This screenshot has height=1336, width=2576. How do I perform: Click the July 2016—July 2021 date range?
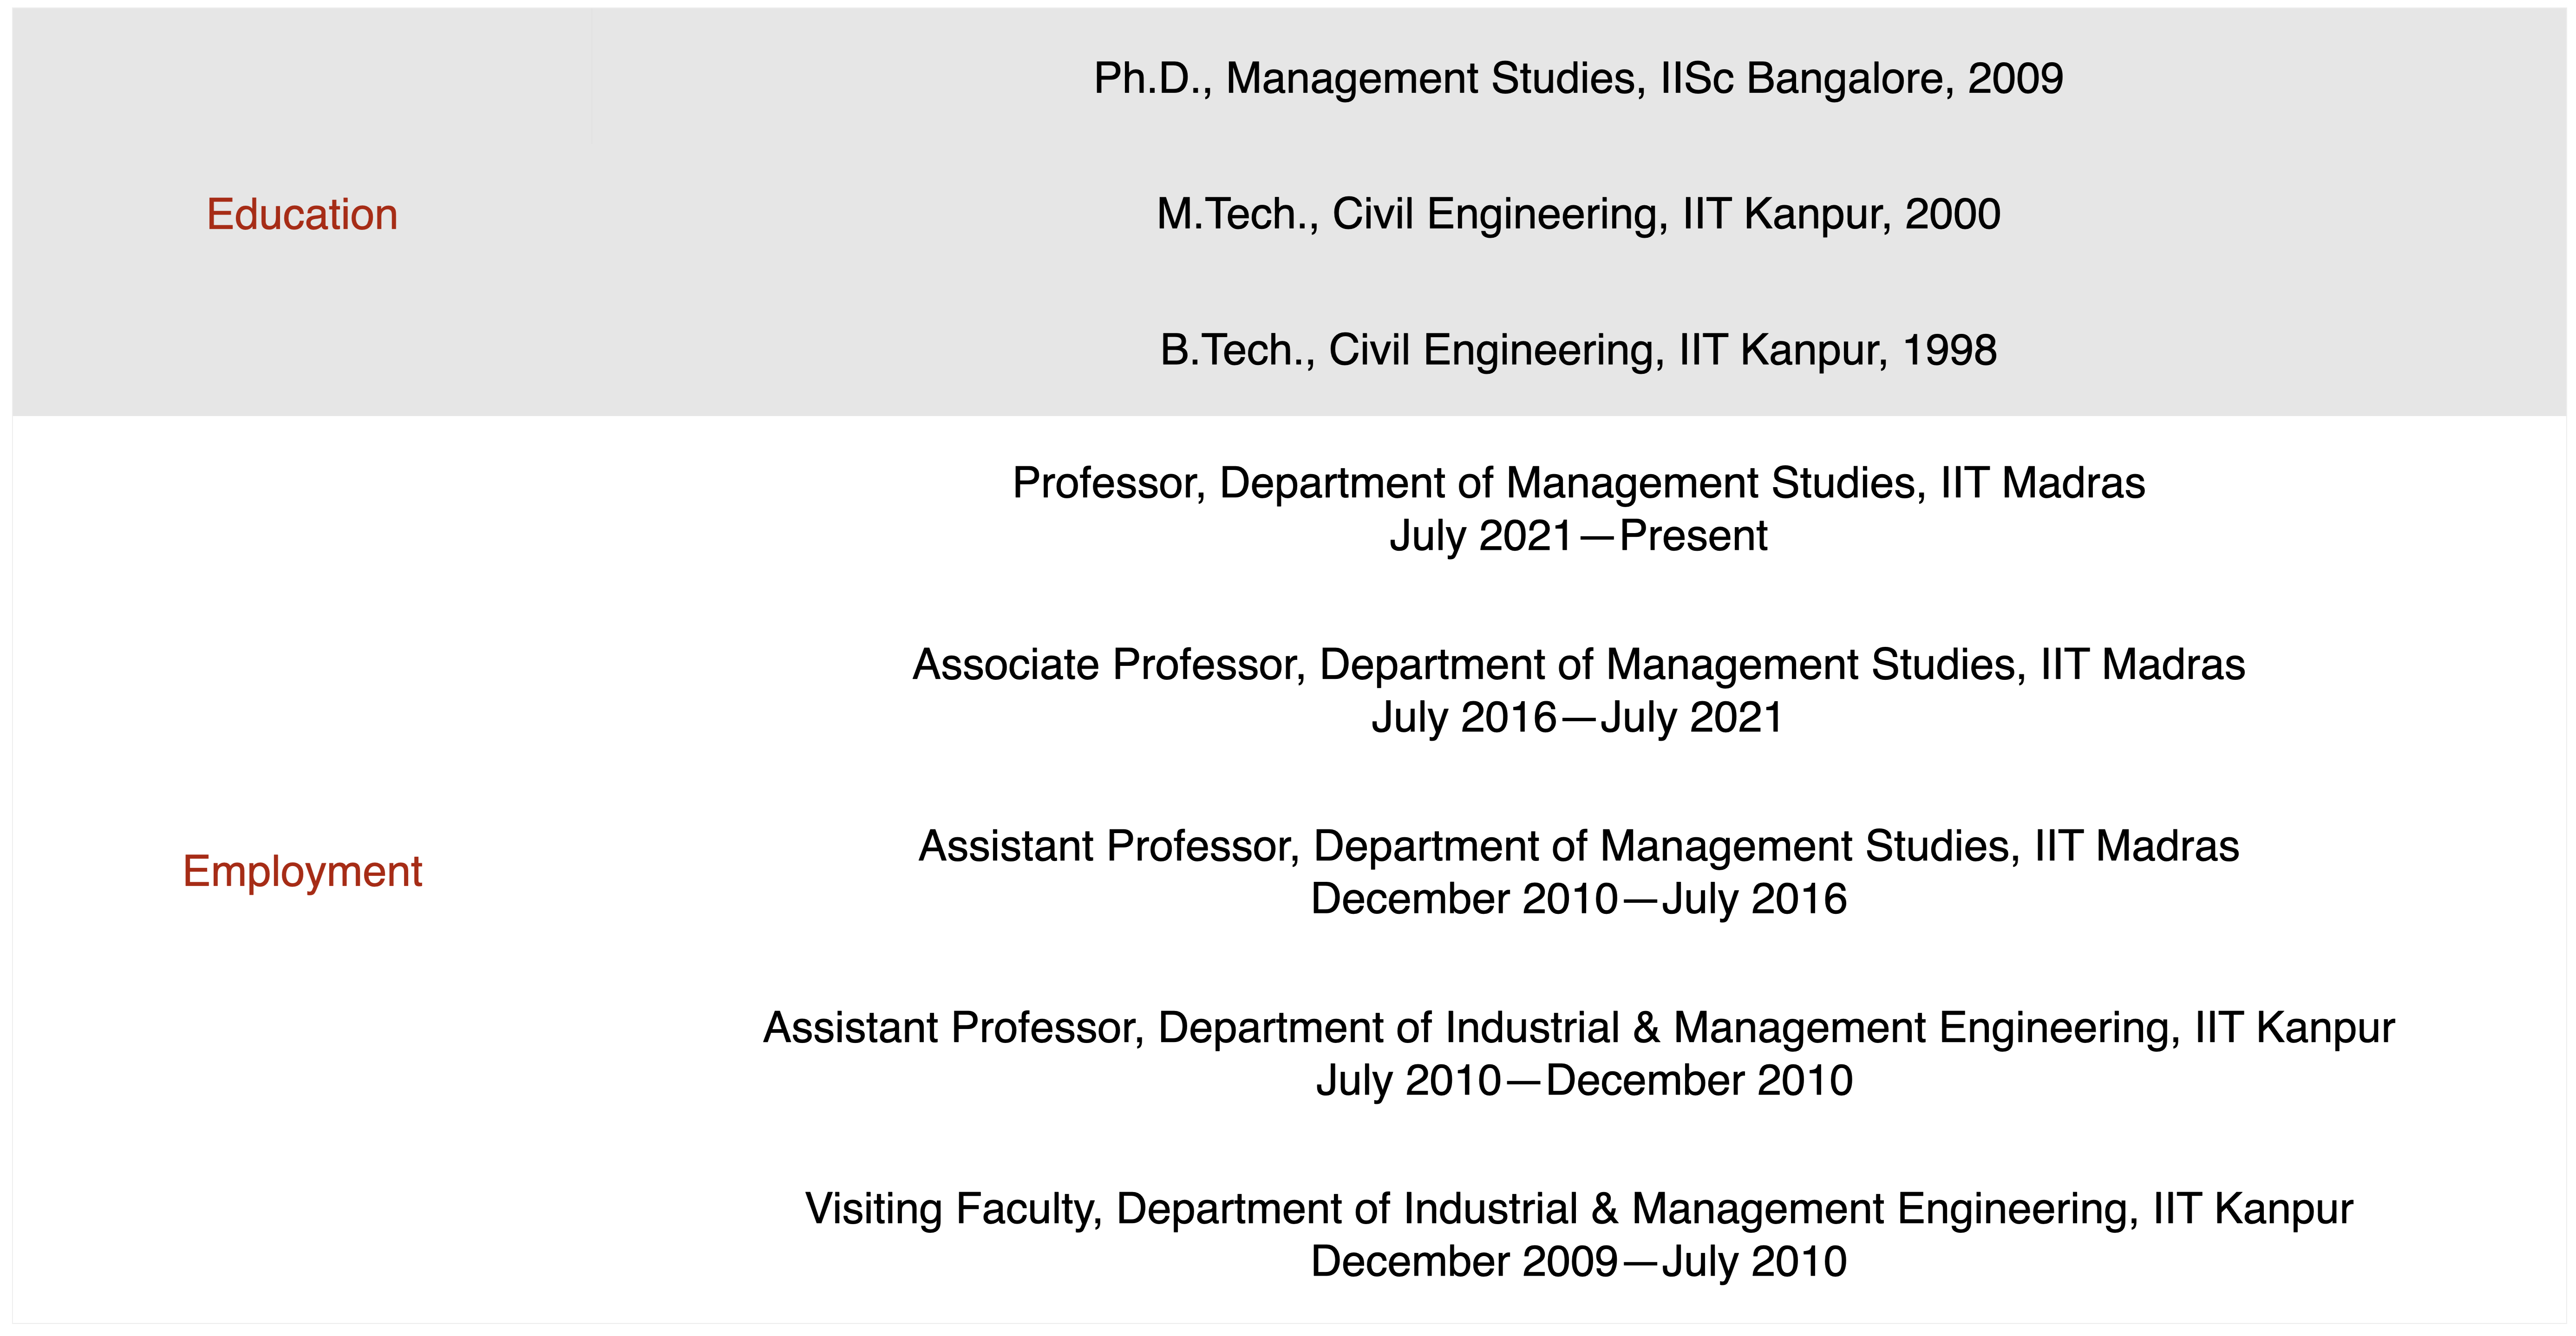point(1578,718)
